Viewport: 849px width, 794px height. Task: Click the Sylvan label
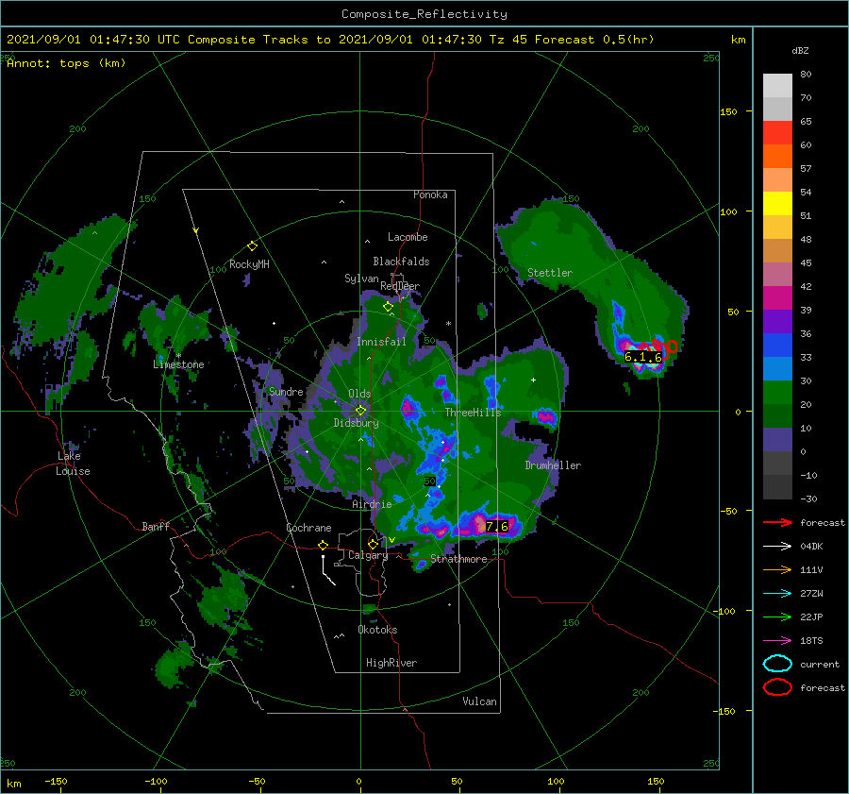tap(361, 278)
